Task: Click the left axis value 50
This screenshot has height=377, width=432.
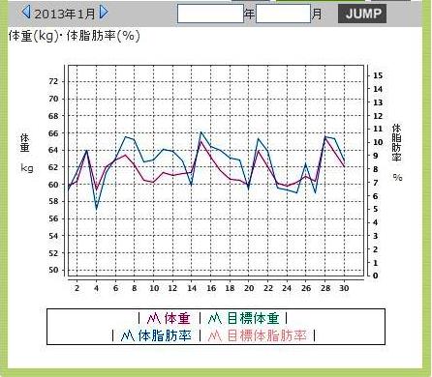Action: point(53,270)
